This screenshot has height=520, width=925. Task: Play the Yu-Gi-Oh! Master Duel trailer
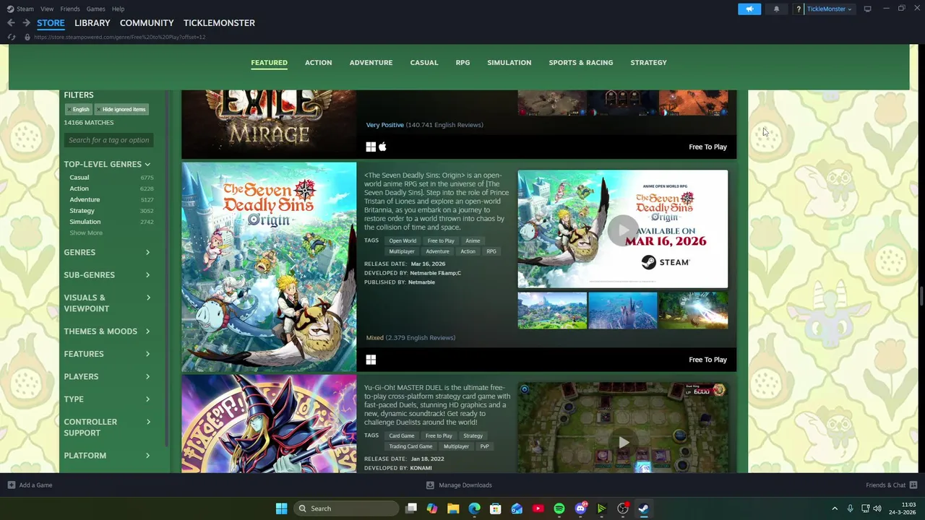[x=623, y=442]
